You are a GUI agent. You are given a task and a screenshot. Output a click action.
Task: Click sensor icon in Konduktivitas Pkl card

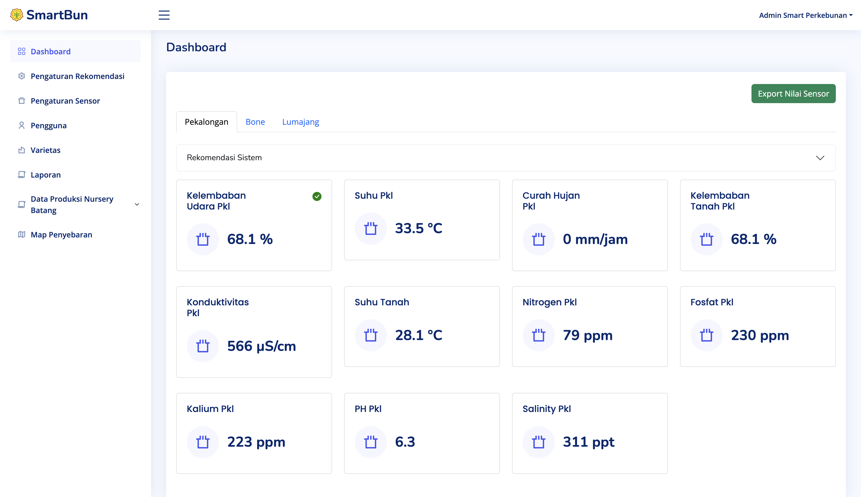(x=203, y=346)
